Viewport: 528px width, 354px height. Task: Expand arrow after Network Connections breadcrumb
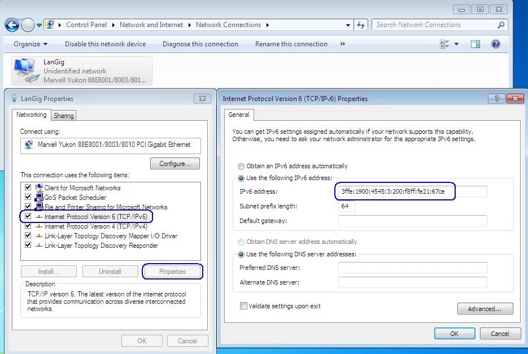pos(267,25)
